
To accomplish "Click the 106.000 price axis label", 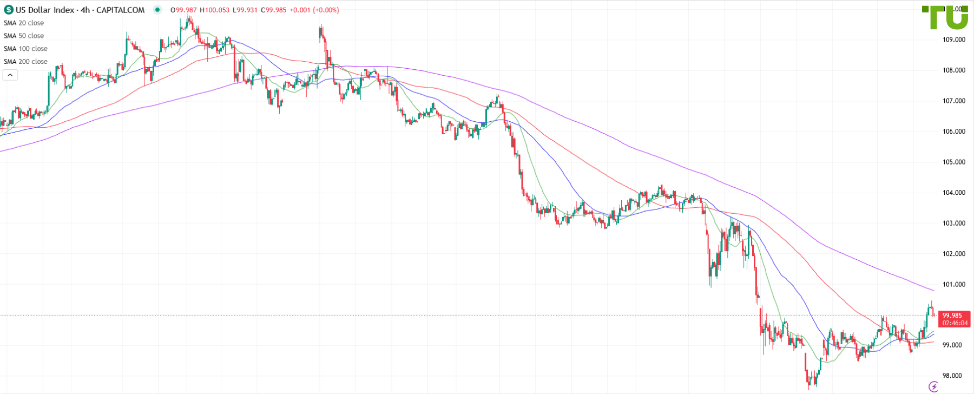I will [954, 132].
